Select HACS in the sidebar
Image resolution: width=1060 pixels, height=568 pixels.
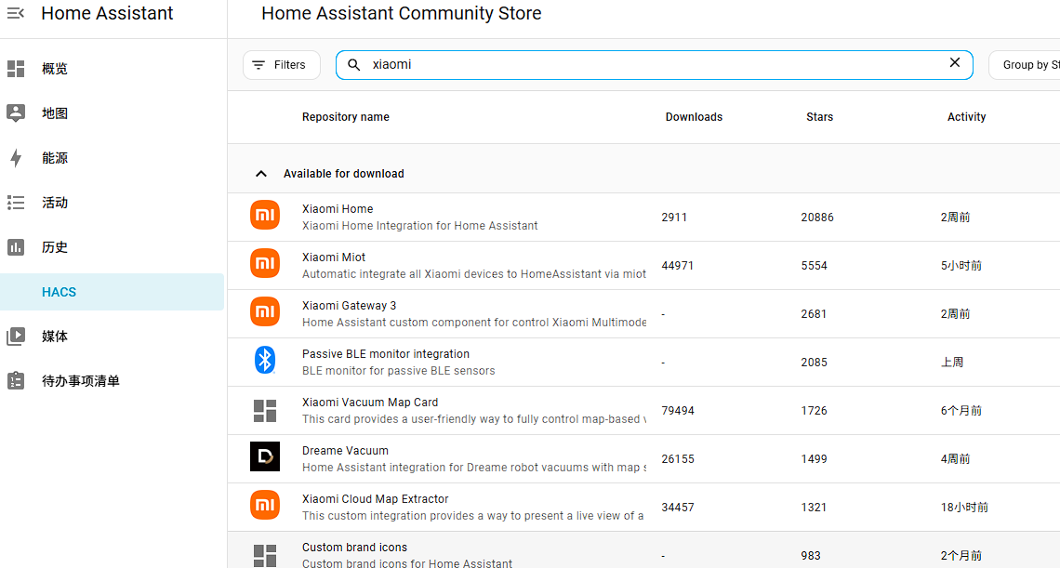click(59, 292)
